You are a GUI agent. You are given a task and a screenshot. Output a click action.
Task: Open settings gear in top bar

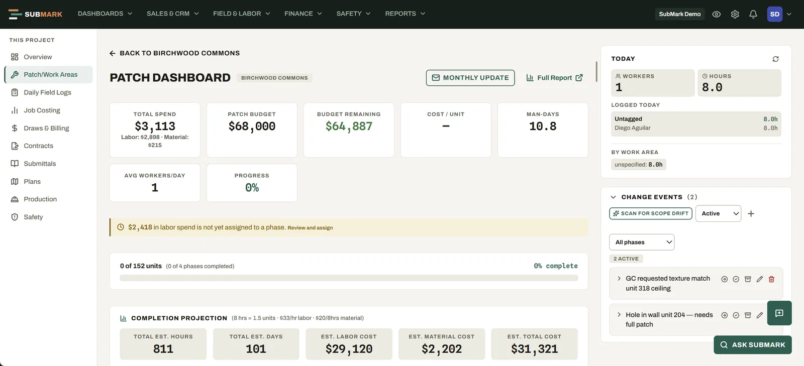(735, 14)
